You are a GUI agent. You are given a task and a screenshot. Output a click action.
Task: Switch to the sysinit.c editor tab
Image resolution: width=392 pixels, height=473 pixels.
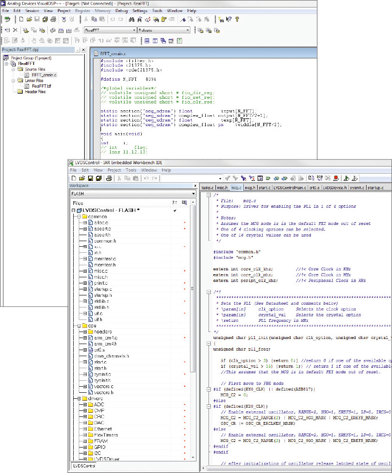click(x=357, y=188)
